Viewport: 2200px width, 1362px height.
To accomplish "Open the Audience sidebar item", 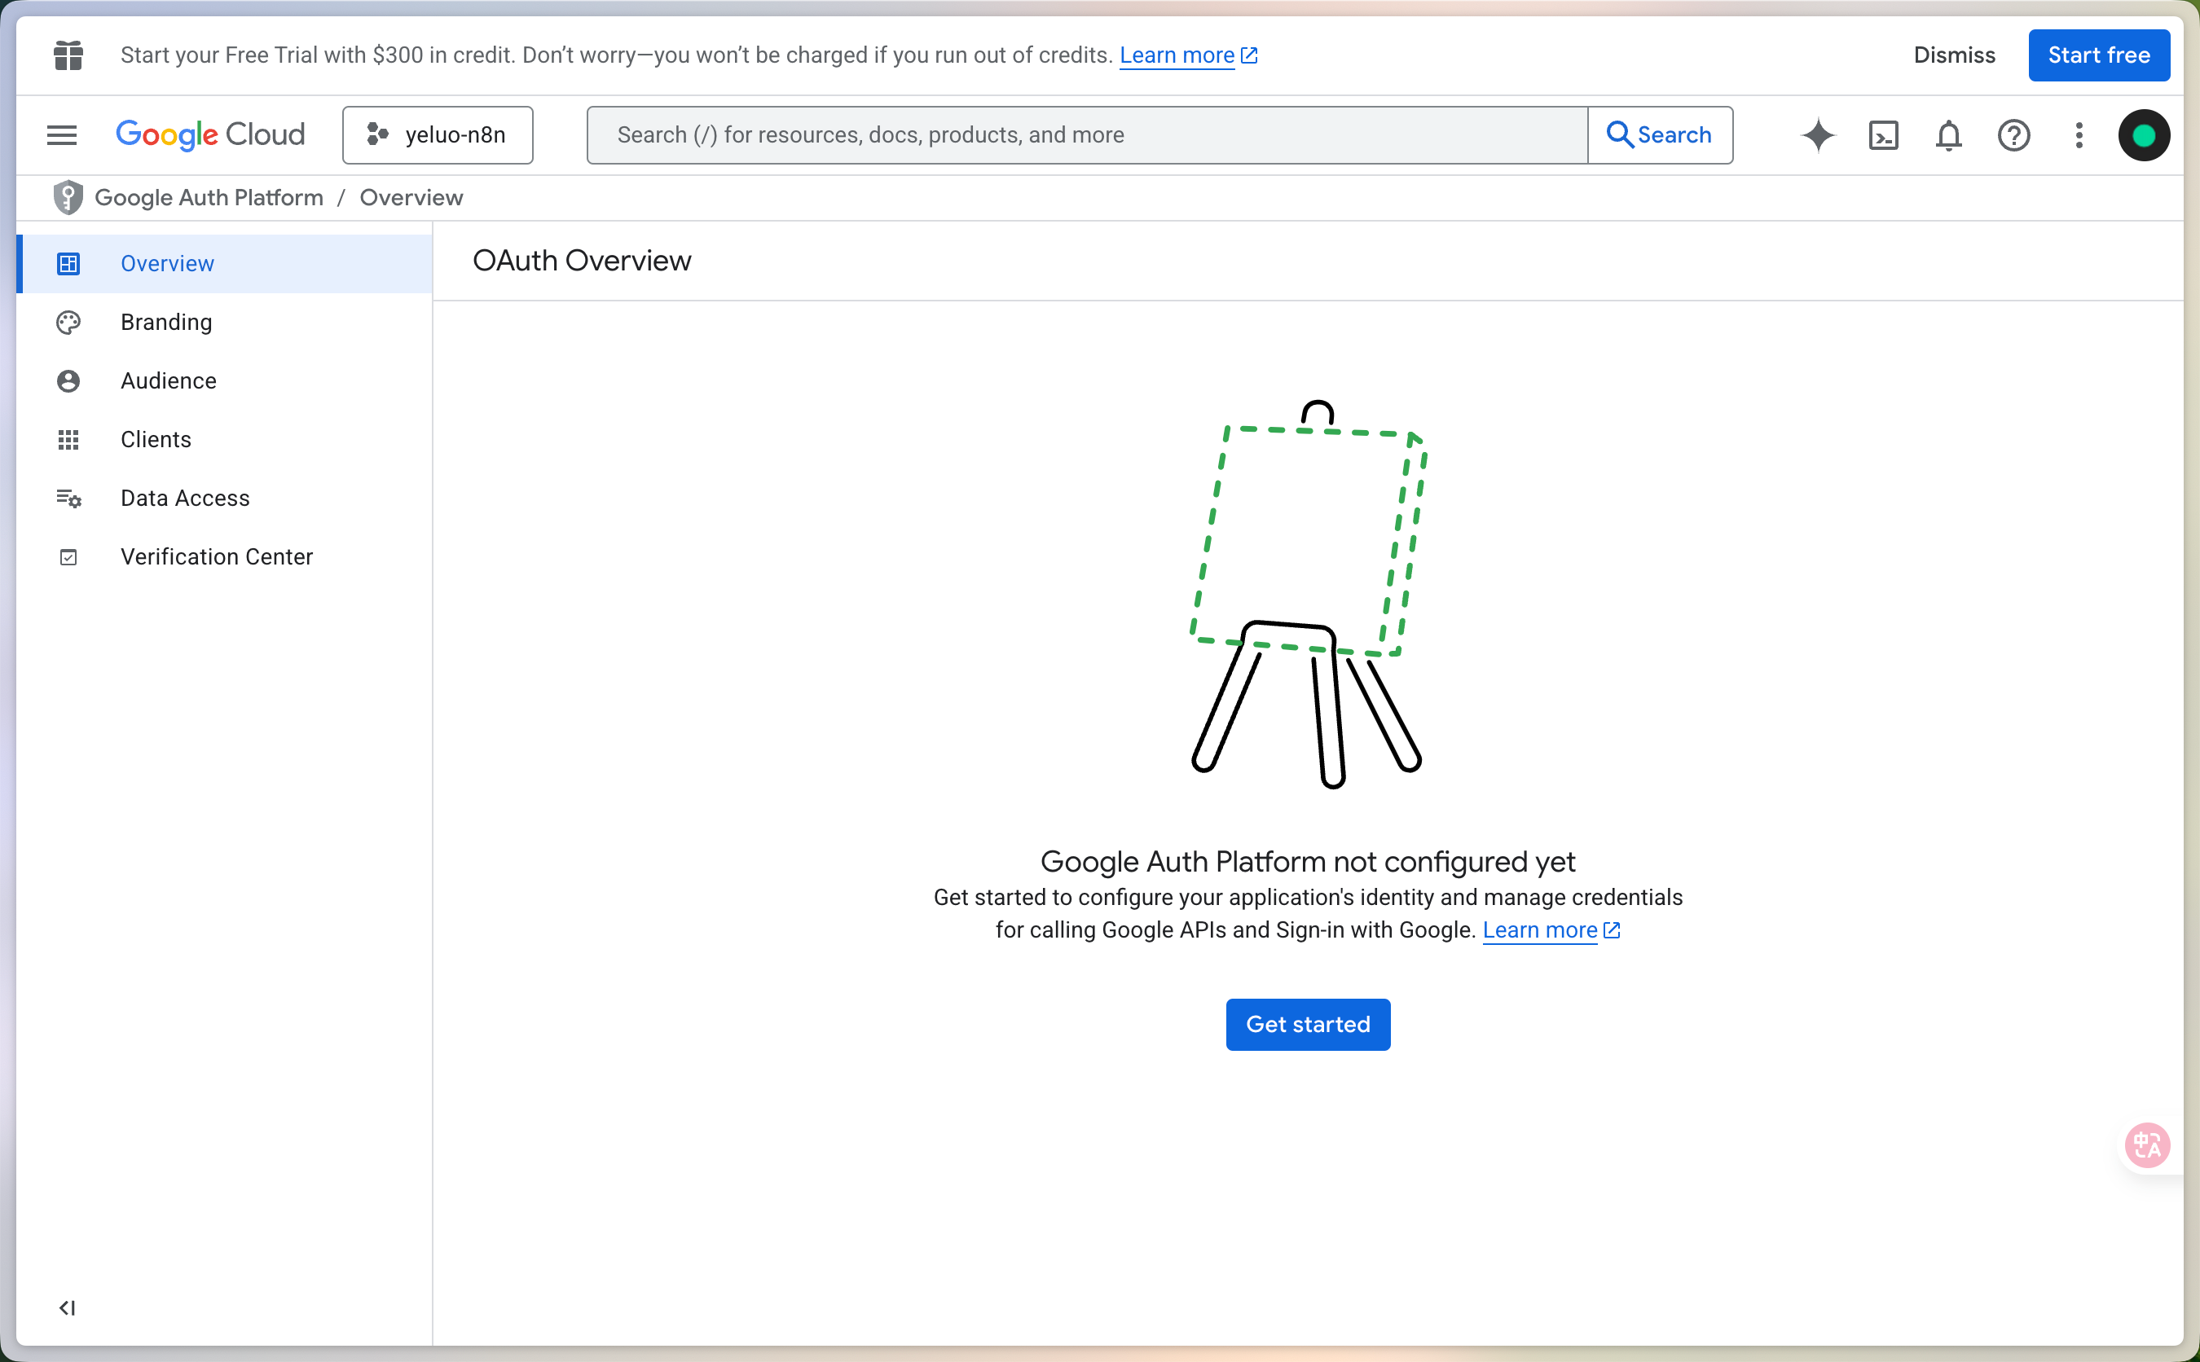I will 169,381.
